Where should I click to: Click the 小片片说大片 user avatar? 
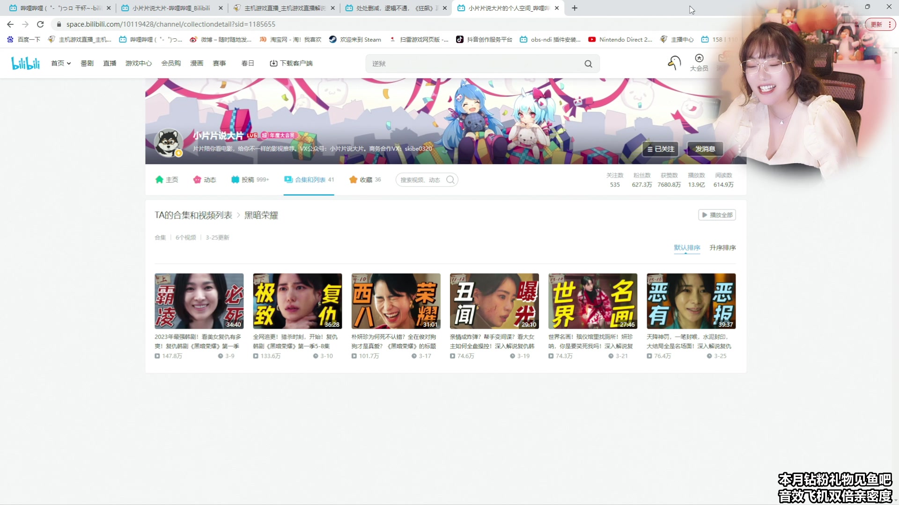(169, 143)
